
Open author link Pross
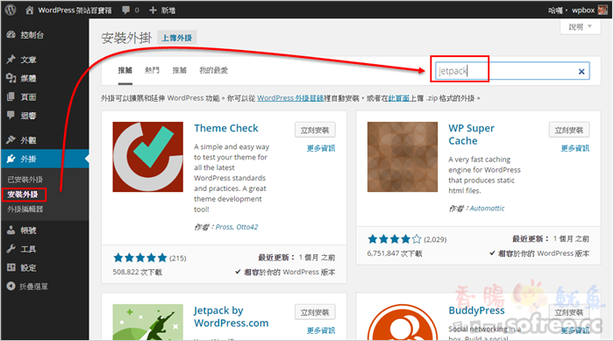tap(224, 227)
